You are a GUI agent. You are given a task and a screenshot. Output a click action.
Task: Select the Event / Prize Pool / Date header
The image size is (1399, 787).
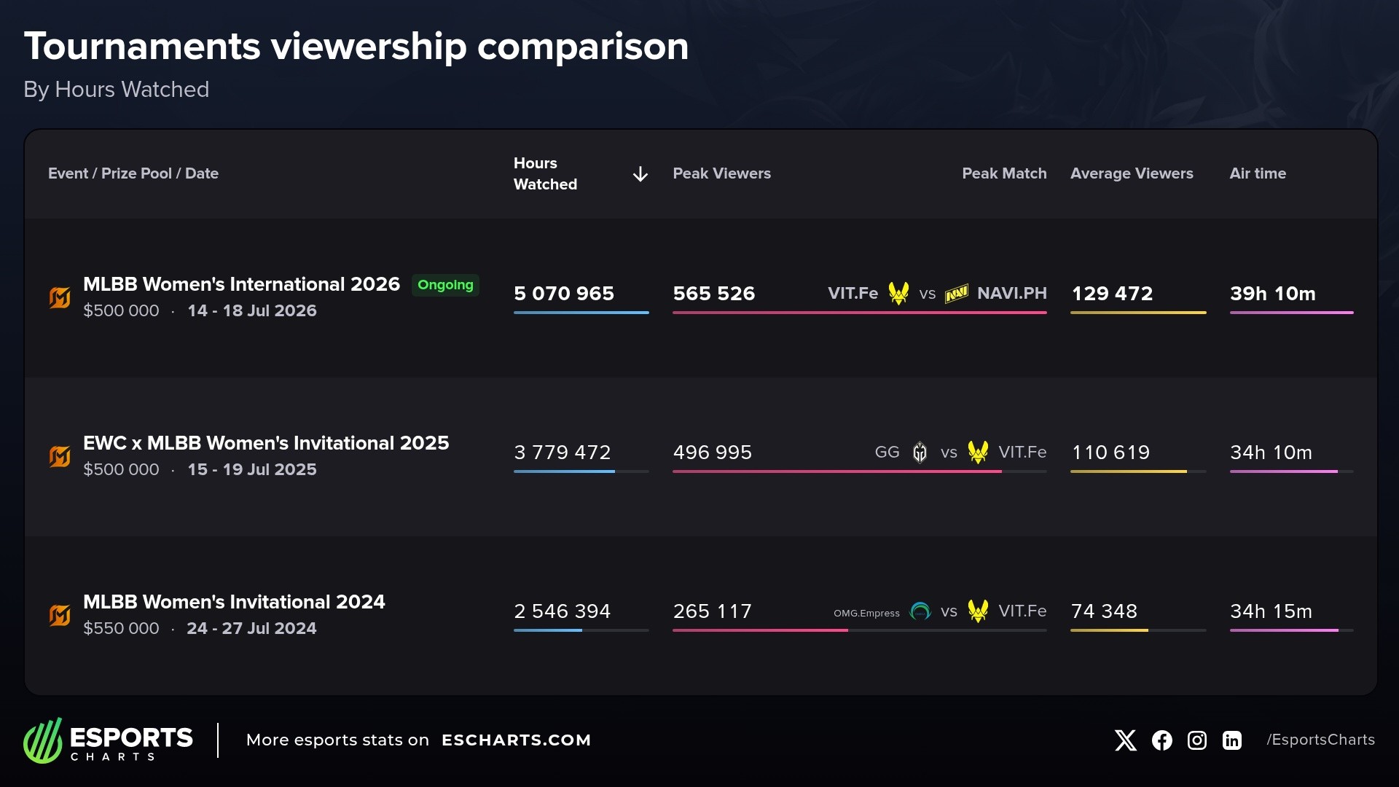coord(133,173)
